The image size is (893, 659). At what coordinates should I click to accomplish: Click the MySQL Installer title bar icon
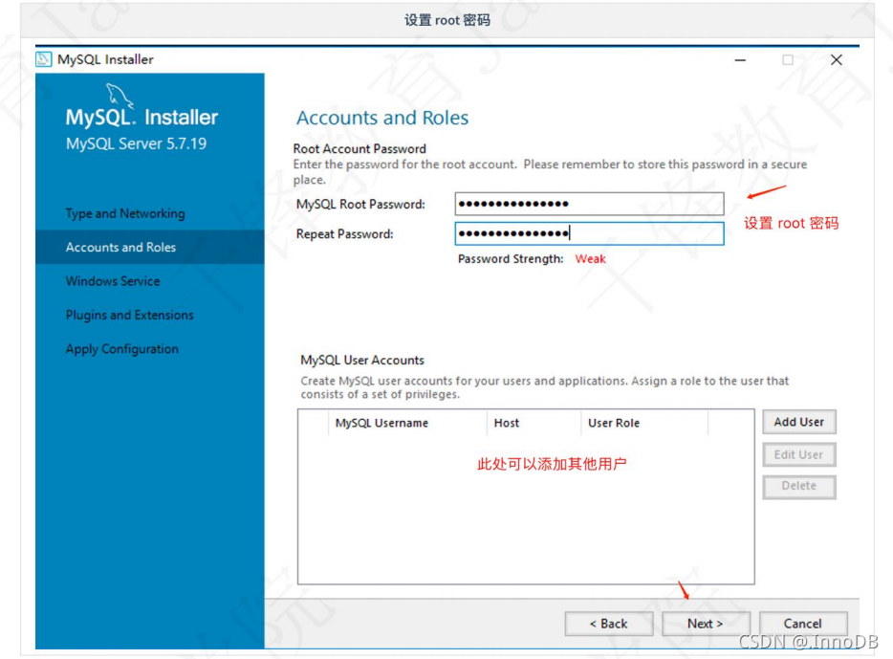pos(44,59)
